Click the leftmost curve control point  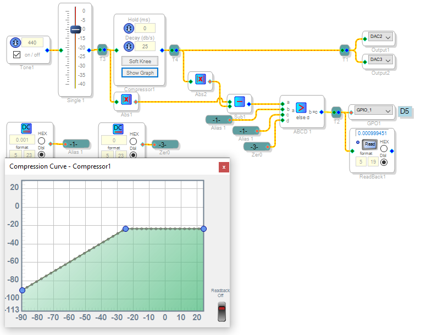point(23,290)
